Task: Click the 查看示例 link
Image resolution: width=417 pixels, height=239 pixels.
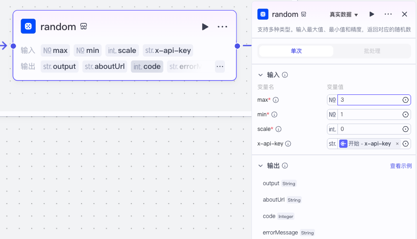Action: pos(401,166)
